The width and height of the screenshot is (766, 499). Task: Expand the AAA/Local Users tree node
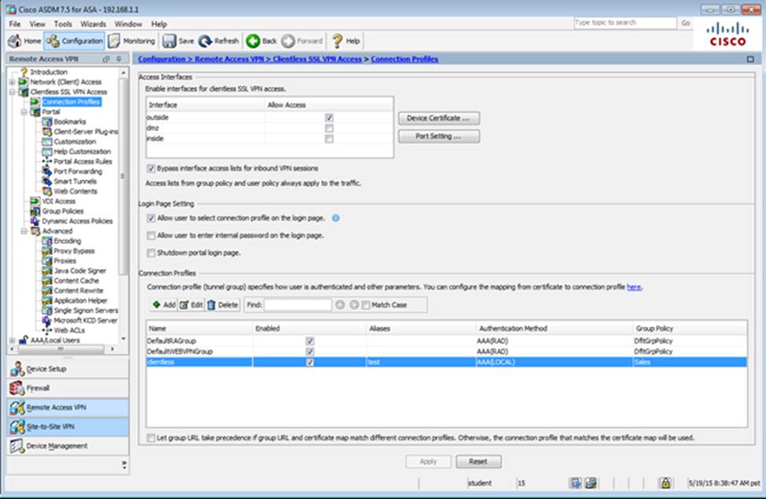click(x=12, y=341)
